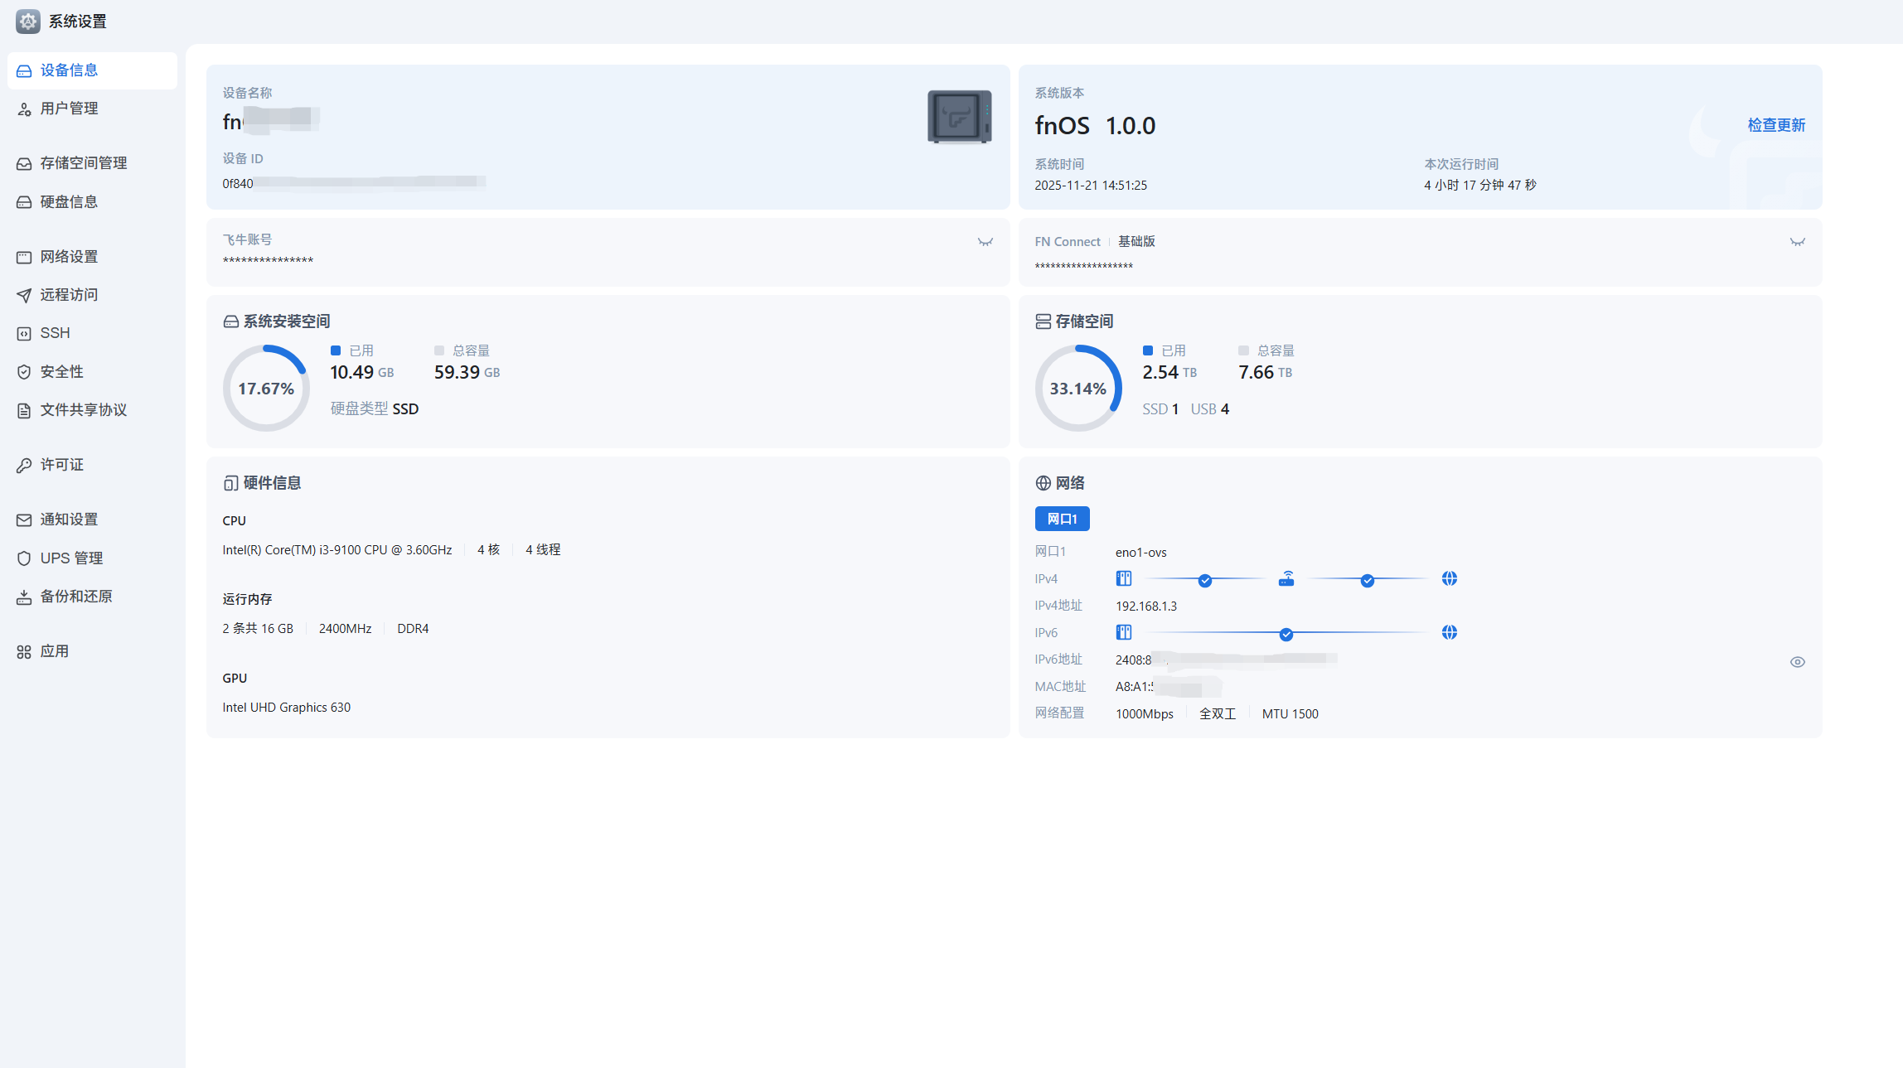Select the 网口1 network tab
The image size is (1903, 1068).
1062,519
